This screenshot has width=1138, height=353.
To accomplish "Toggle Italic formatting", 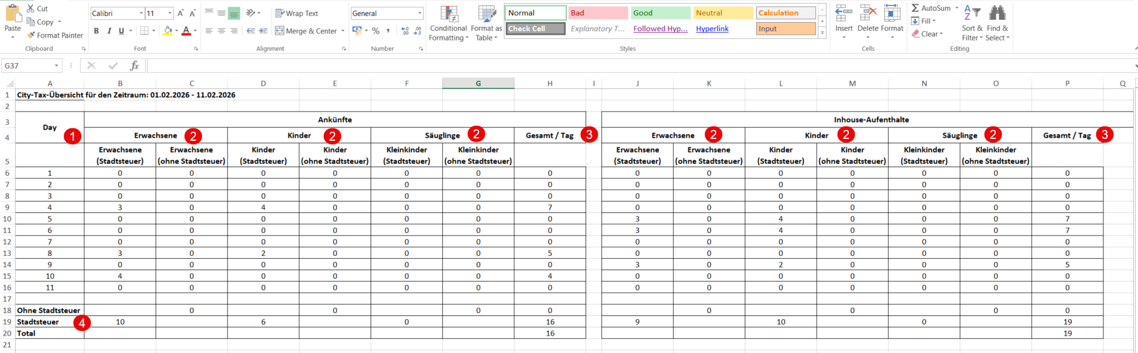I will click(x=109, y=31).
